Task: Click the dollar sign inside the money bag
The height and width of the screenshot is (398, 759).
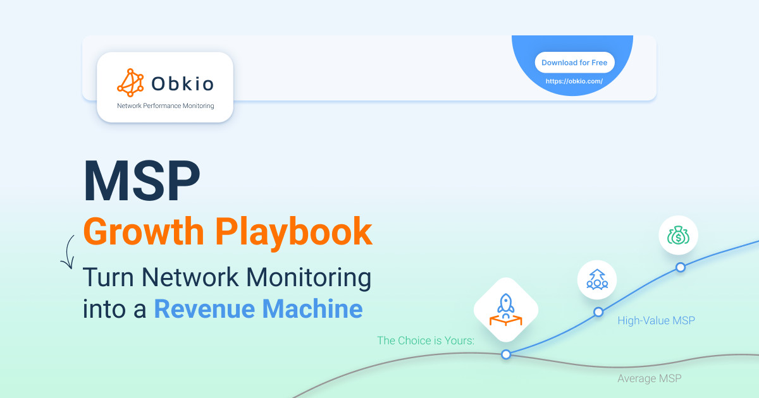Action: click(679, 238)
